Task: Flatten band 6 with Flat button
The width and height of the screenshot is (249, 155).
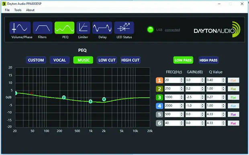Action: tap(233, 123)
